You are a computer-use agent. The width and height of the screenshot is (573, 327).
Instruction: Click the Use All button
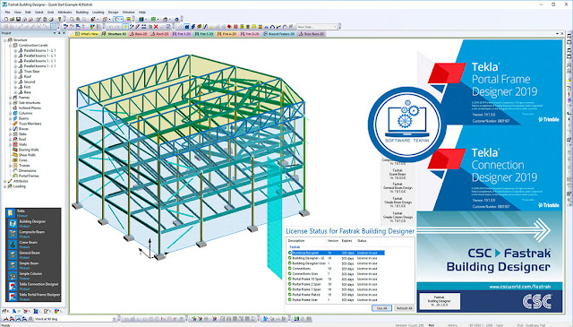pos(381,308)
